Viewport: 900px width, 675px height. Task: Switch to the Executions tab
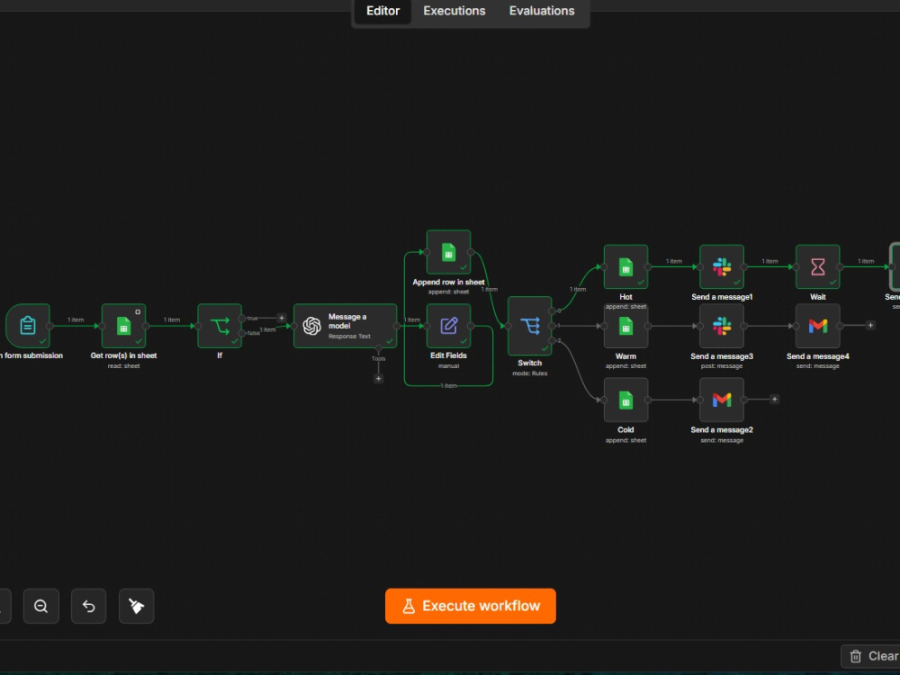[x=454, y=11]
